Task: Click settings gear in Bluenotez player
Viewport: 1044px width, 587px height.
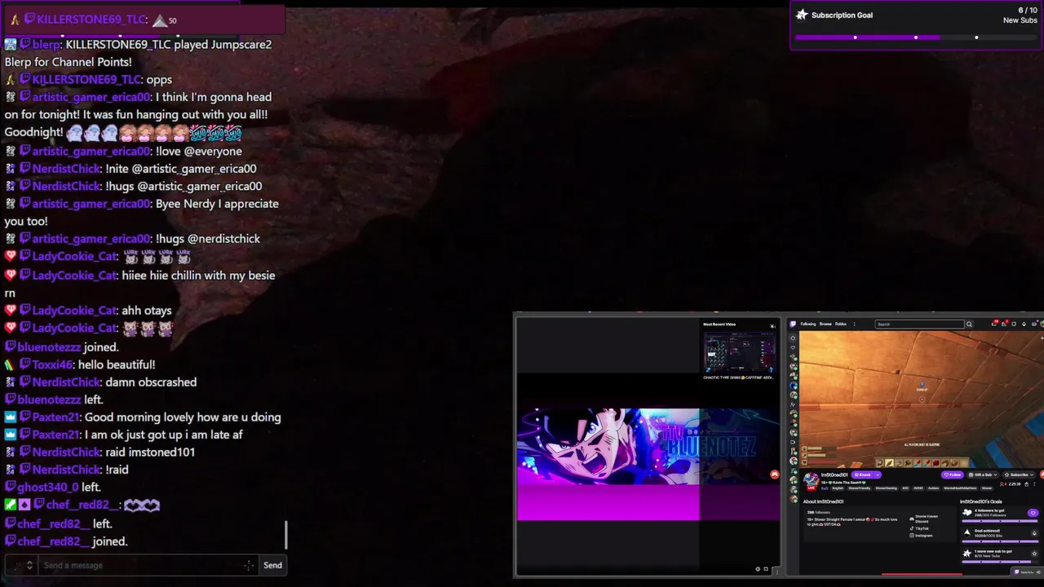Action: [x=758, y=569]
